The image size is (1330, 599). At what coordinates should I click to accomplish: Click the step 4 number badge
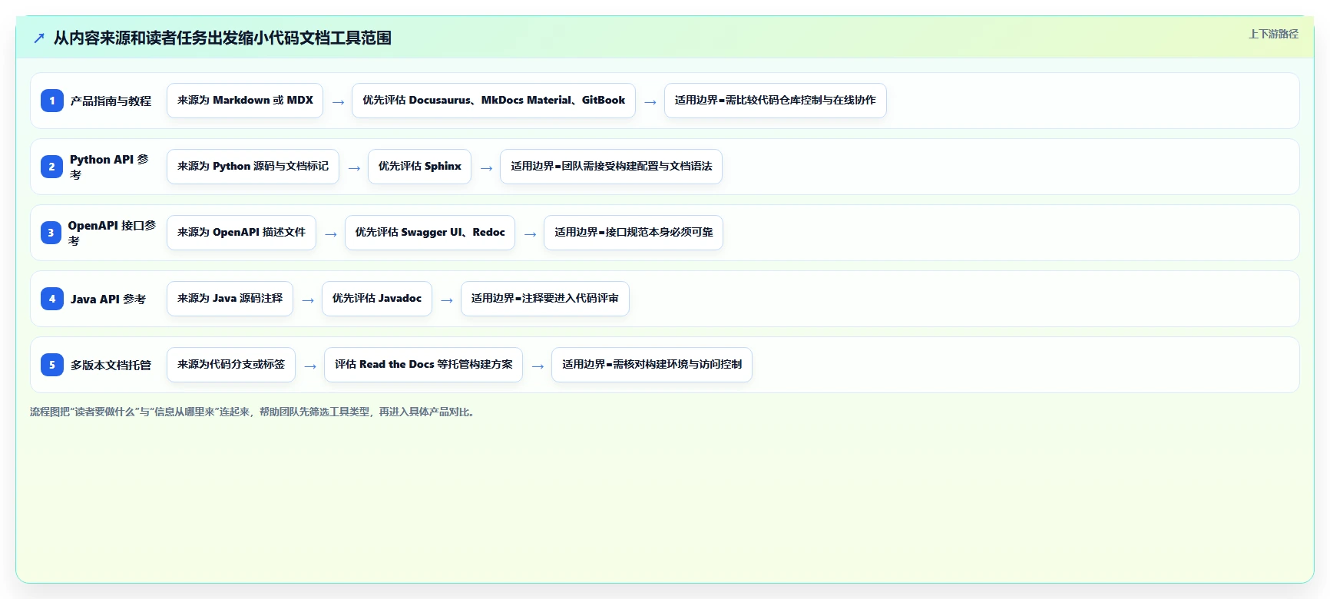click(x=52, y=299)
